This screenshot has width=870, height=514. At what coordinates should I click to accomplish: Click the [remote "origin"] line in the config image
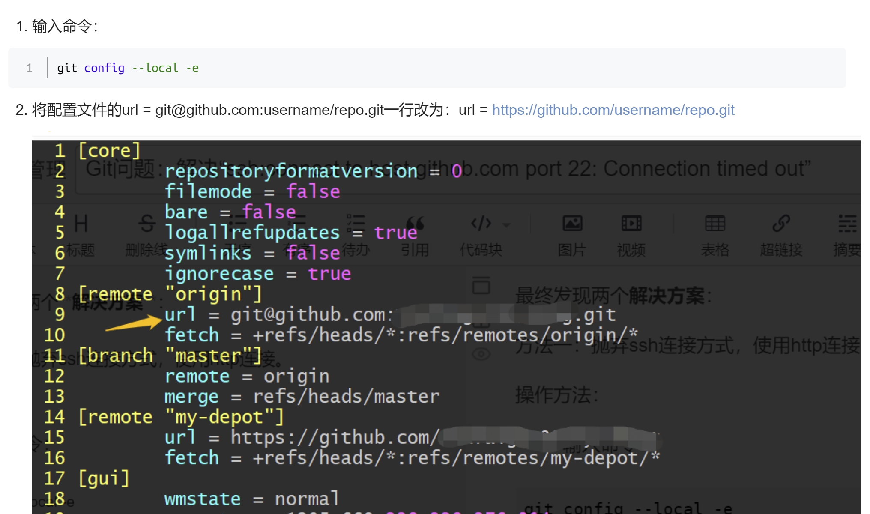click(170, 294)
